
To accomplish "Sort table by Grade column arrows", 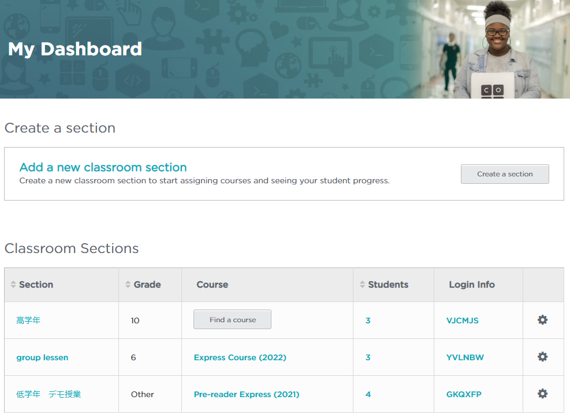I will (x=128, y=285).
